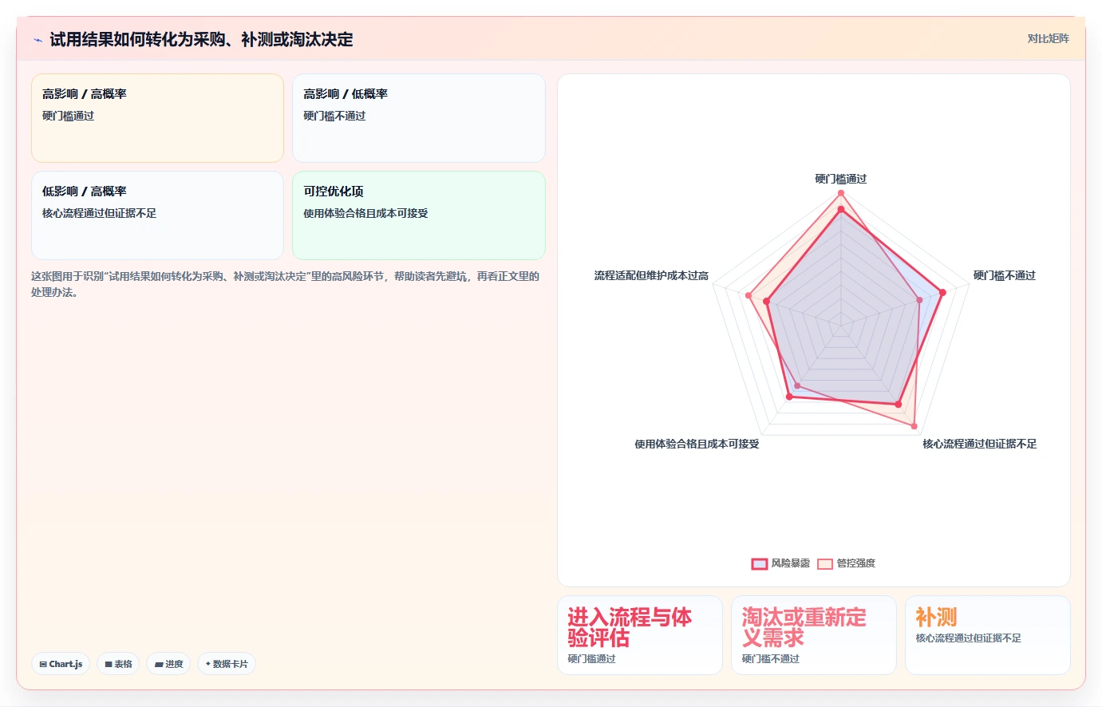Screen dimensions: 1102x707
Task: Click the 硬门槛通过 radar axis label
Action: pyautogui.click(x=841, y=179)
